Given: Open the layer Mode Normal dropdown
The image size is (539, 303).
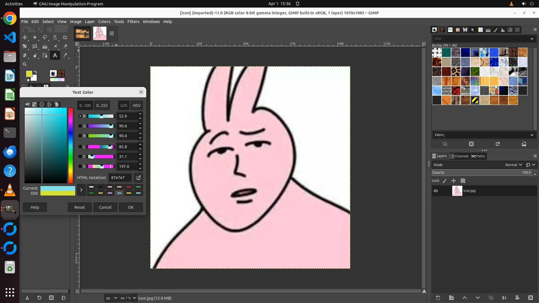Looking at the screenshot, I should click(513, 165).
